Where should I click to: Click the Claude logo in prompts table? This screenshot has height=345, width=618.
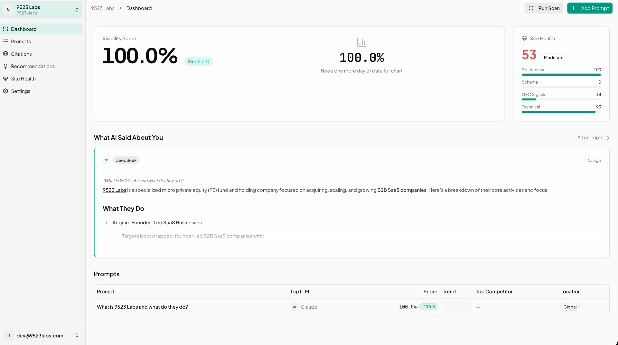coord(294,307)
